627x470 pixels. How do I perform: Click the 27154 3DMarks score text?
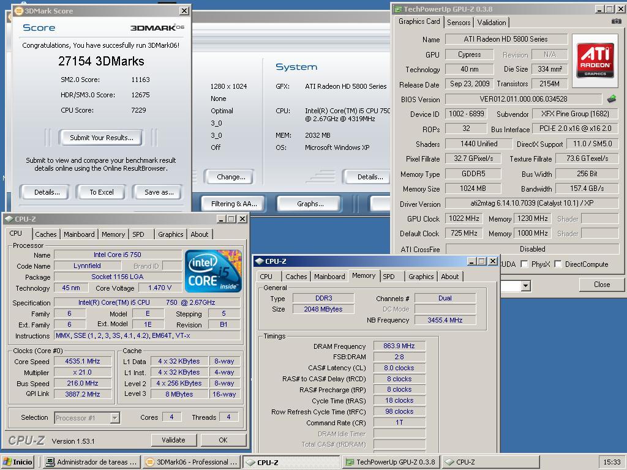pyautogui.click(x=101, y=61)
